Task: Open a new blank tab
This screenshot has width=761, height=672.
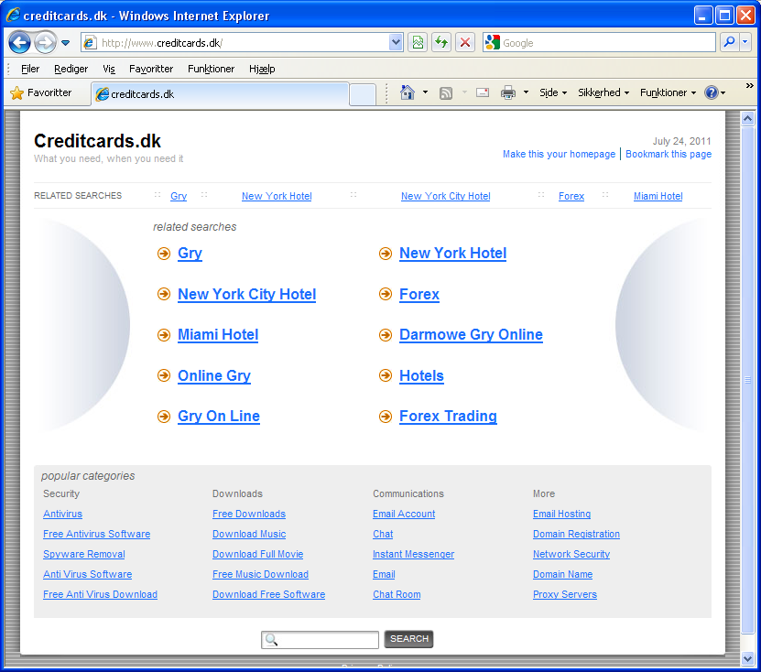Action: coord(363,94)
